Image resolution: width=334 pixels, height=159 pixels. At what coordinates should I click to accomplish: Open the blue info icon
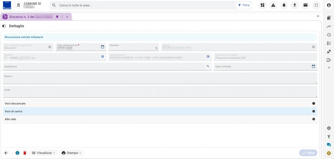point(17,153)
